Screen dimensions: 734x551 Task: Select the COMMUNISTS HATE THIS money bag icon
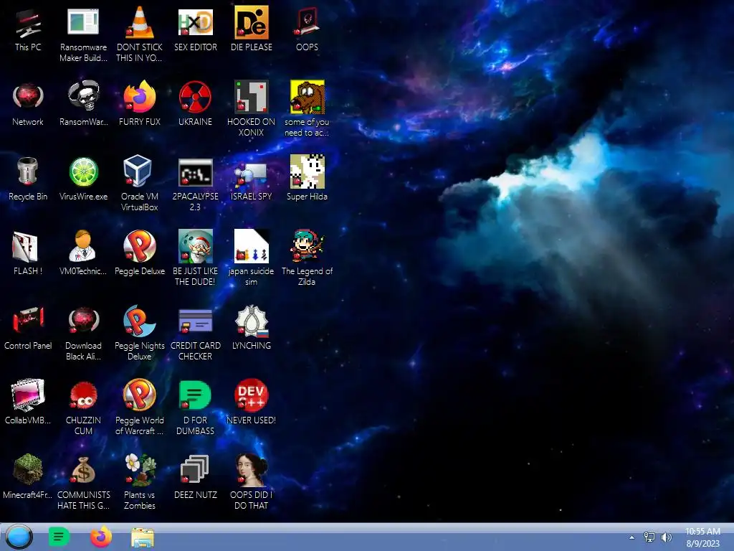[83, 469]
